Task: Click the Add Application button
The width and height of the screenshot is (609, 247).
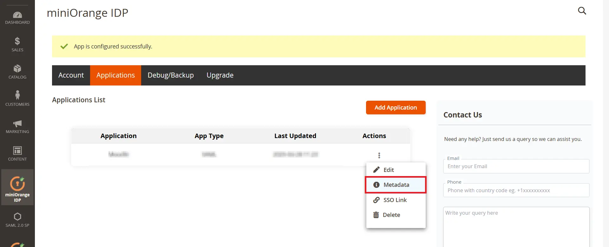Action: 396,108
